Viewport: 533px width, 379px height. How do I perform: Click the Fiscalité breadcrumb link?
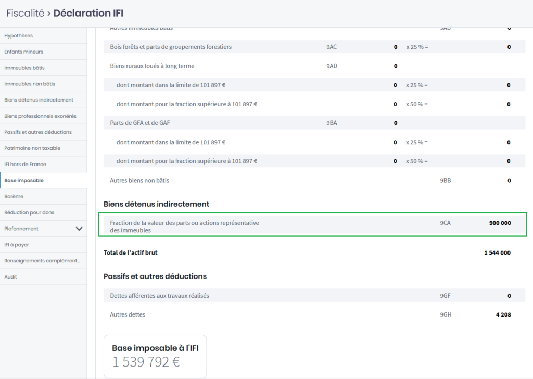(x=25, y=13)
